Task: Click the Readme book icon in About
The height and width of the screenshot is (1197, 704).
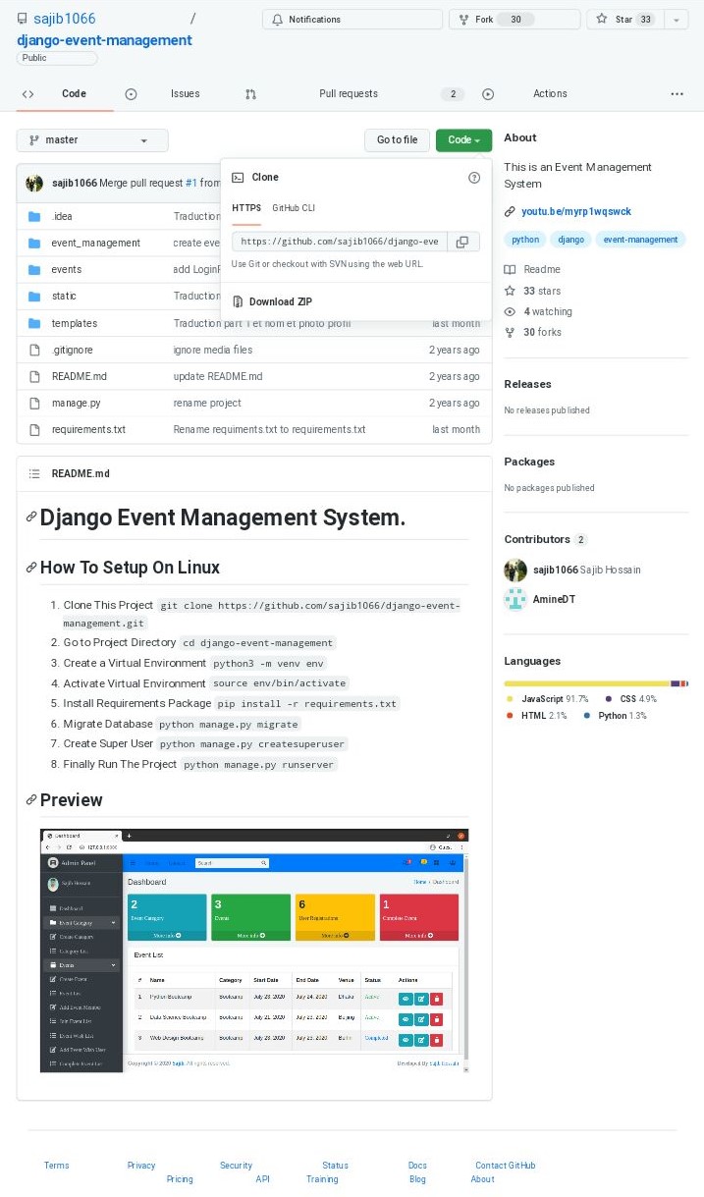Action: click(x=510, y=269)
